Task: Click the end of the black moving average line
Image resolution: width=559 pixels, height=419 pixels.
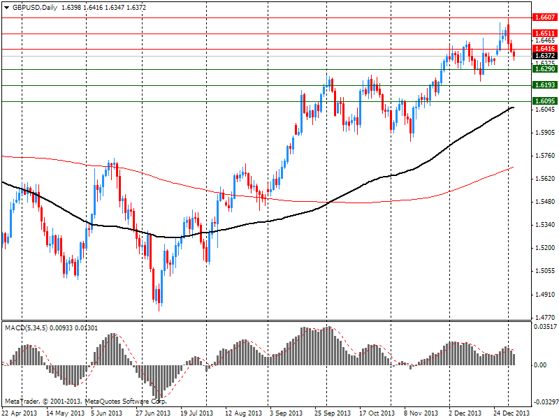Action: 513,108
